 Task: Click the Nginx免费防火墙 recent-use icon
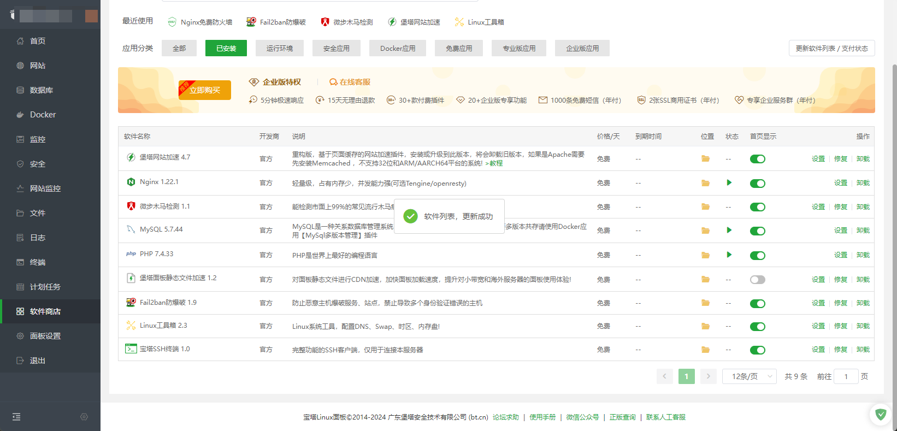click(172, 22)
